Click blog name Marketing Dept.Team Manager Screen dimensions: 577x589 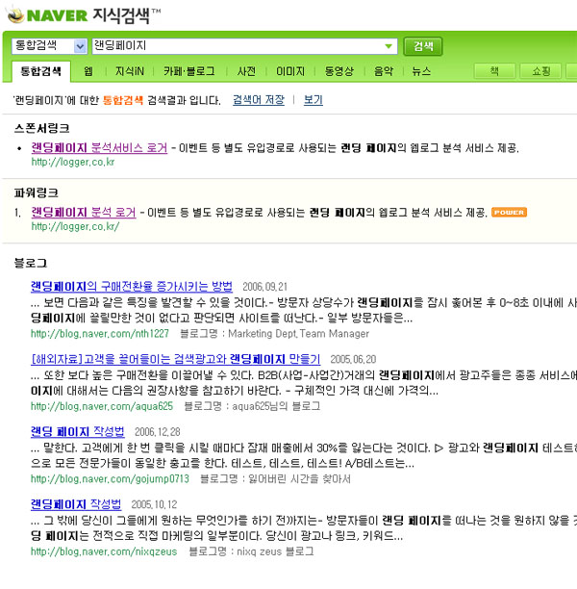[298, 334]
